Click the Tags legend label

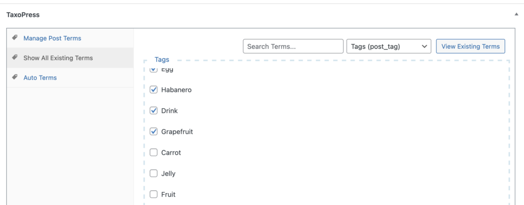pos(162,60)
